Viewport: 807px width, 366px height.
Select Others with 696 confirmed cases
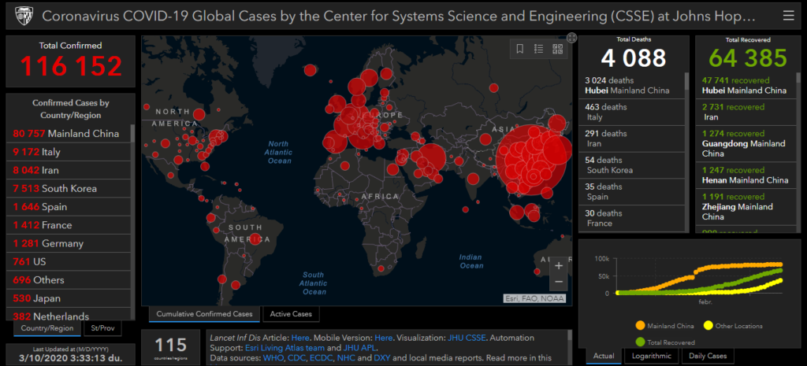click(x=69, y=280)
